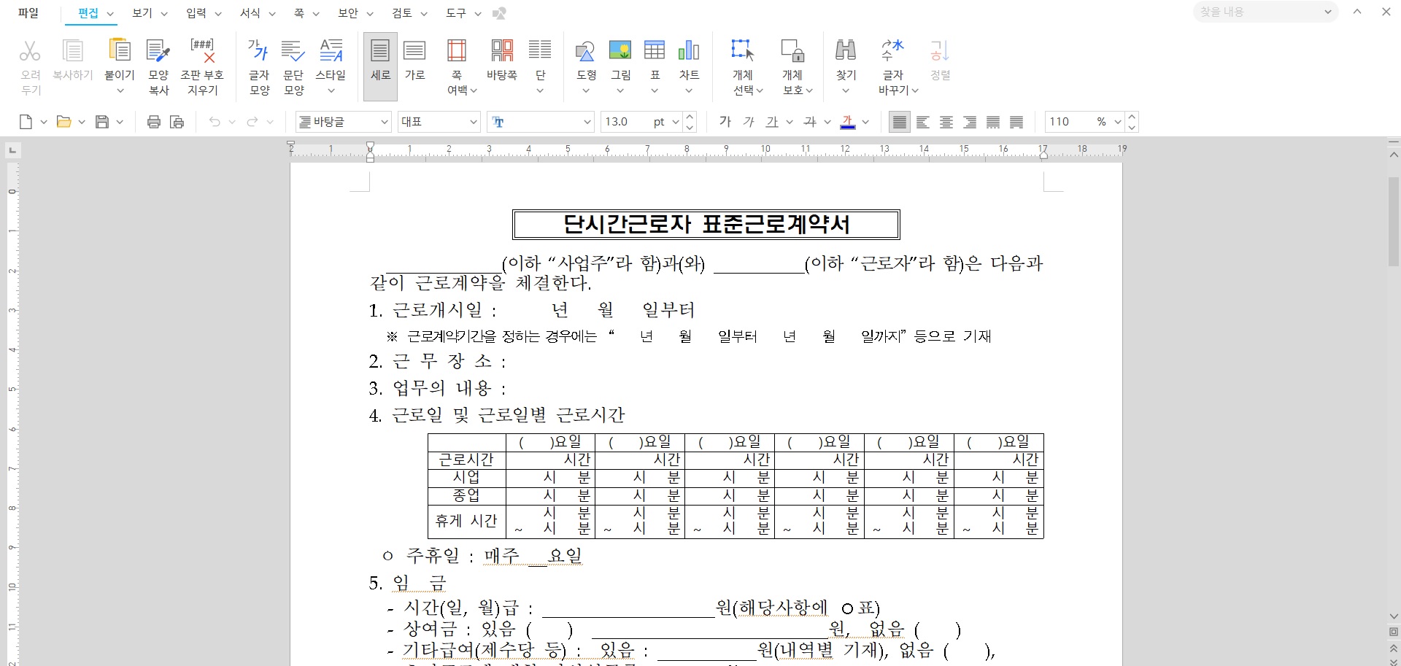The image size is (1401, 666).
Task: Open the 도구 menu tab
Action: click(456, 13)
